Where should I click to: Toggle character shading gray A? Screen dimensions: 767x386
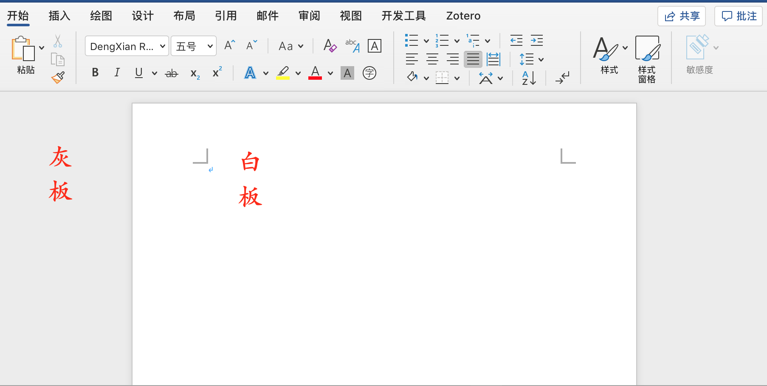[347, 73]
